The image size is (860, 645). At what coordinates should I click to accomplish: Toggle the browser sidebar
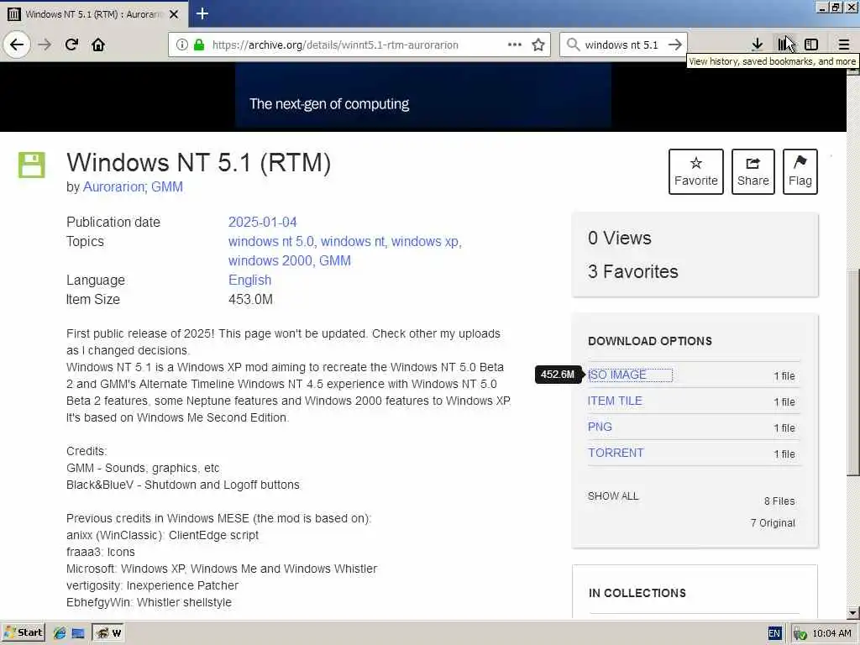coord(811,45)
